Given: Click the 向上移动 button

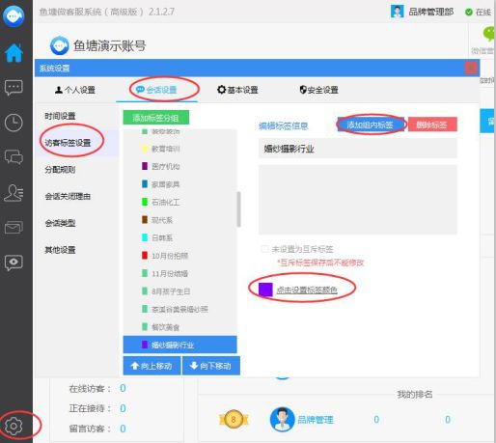Looking at the screenshot, I should 152,366.
